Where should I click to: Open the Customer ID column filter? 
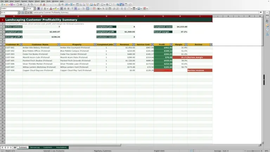(21, 44)
